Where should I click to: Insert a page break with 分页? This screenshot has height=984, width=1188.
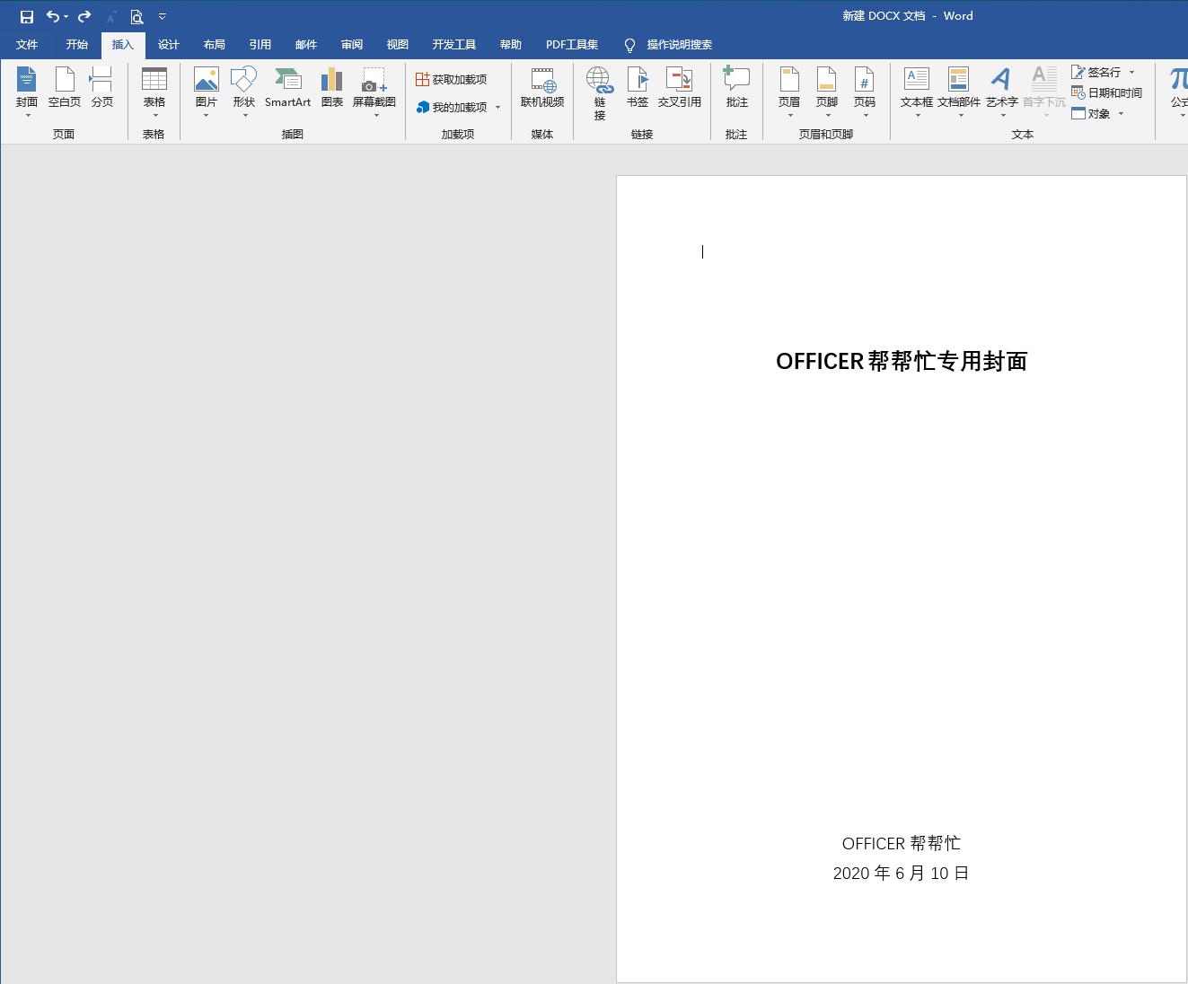tap(101, 85)
